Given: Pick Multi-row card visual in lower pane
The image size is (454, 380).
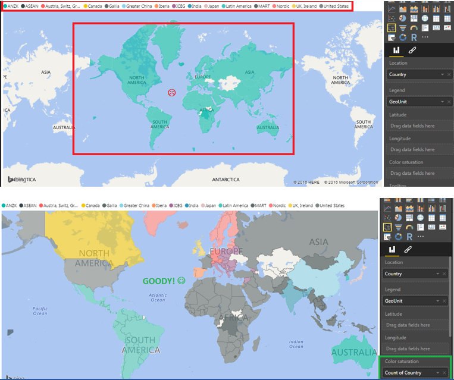Looking at the screenshot, I should coord(421,227).
